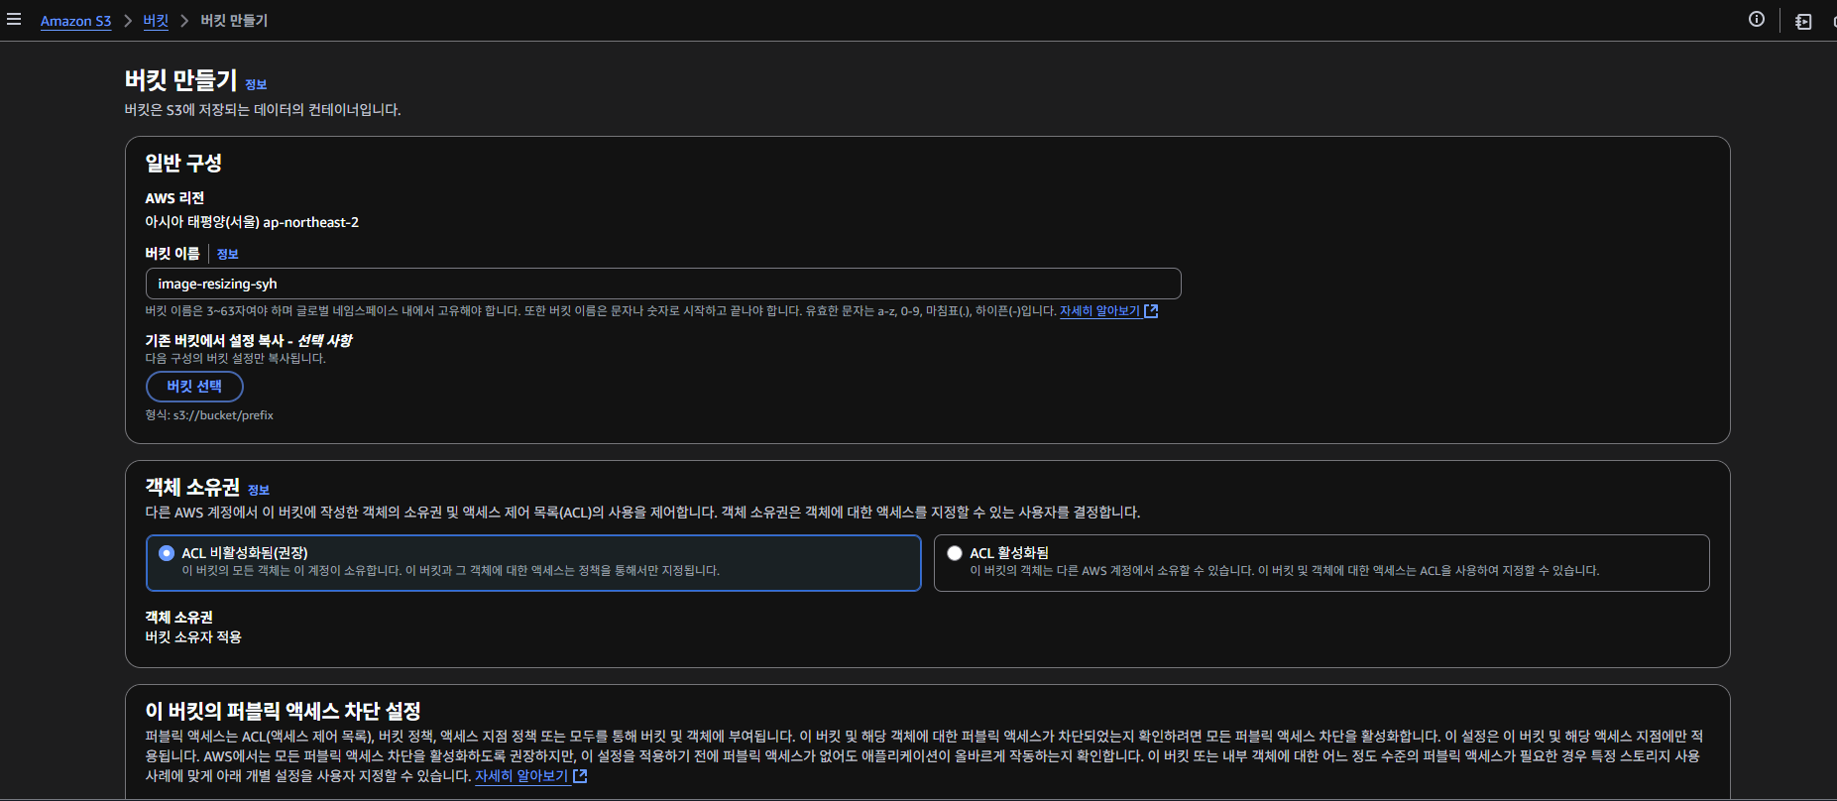Image resolution: width=1837 pixels, height=801 pixels.
Task: Select ACL 활성화됨 radio option
Action: pos(955,553)
